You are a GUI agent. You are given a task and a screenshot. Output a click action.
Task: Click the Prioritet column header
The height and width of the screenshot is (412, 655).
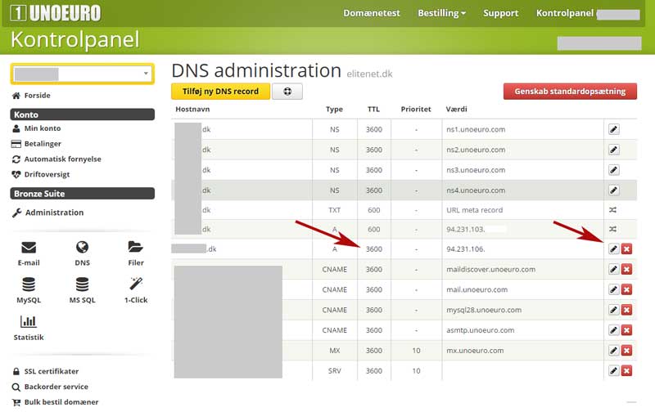click(x=416, y=110)
